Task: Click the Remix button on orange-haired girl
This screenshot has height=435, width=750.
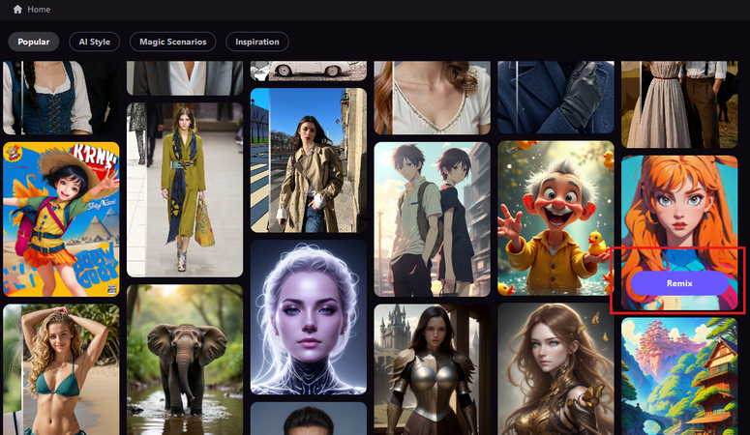Action: 679,283
